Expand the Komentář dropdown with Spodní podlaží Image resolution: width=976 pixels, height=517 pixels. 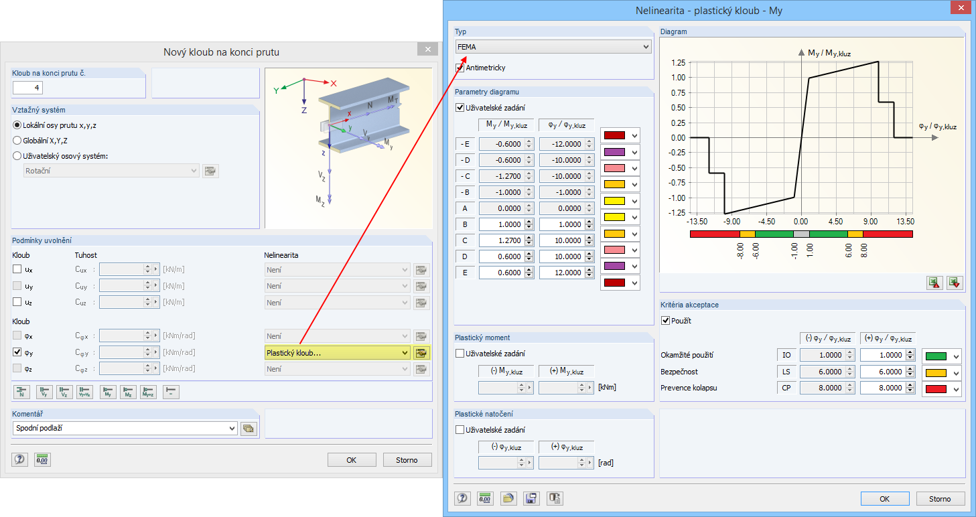point(125,429)
